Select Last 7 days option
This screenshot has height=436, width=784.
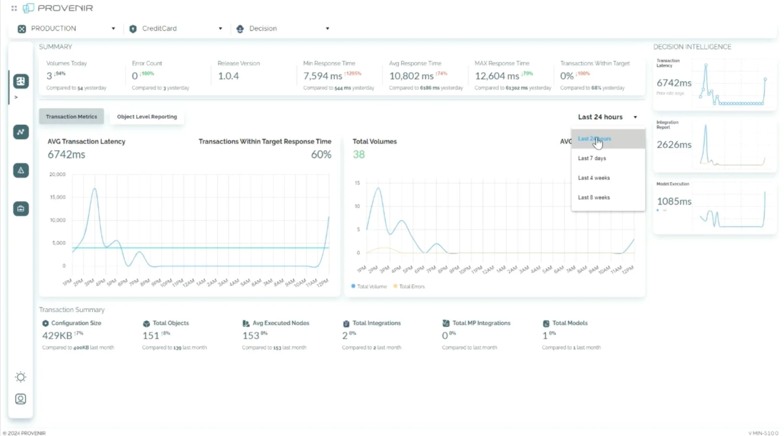point(592,158)
